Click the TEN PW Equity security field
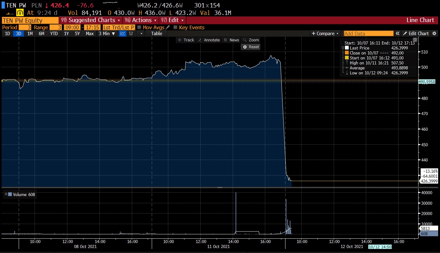This screenshot has width=440, height=253. [30, 20]
